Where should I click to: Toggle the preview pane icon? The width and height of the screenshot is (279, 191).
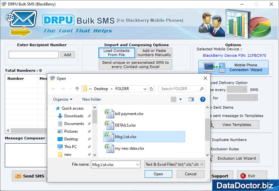[x=191, y=99]
